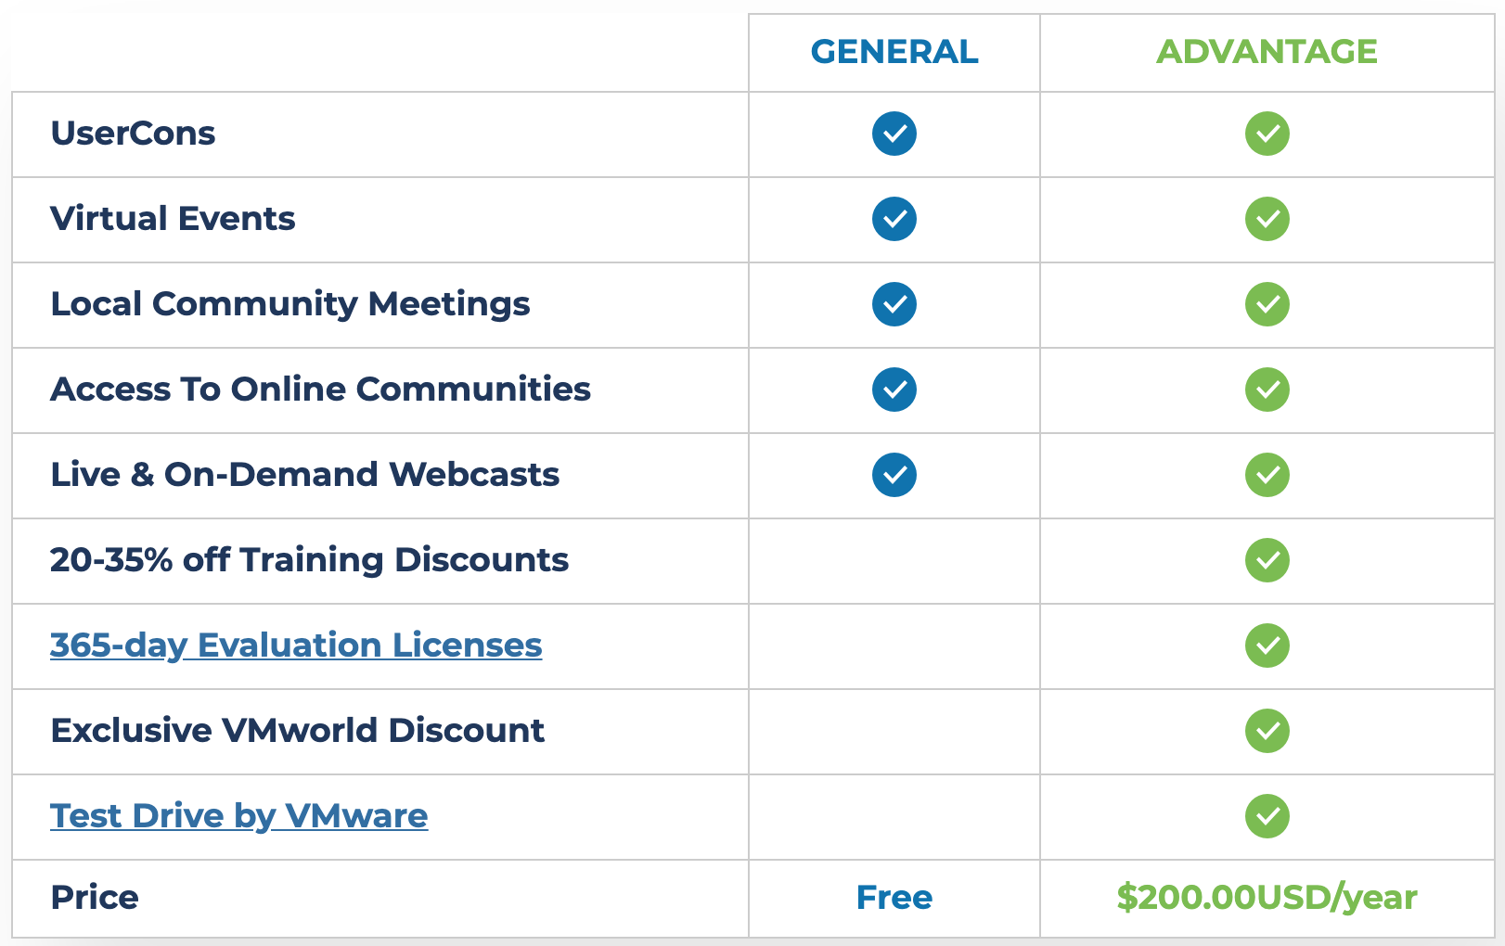Image resolution: width=1505 pixels, height=946 pixels.
Task: Click blue checkmark for Access To Online Communities
Action: pos(894,390)
